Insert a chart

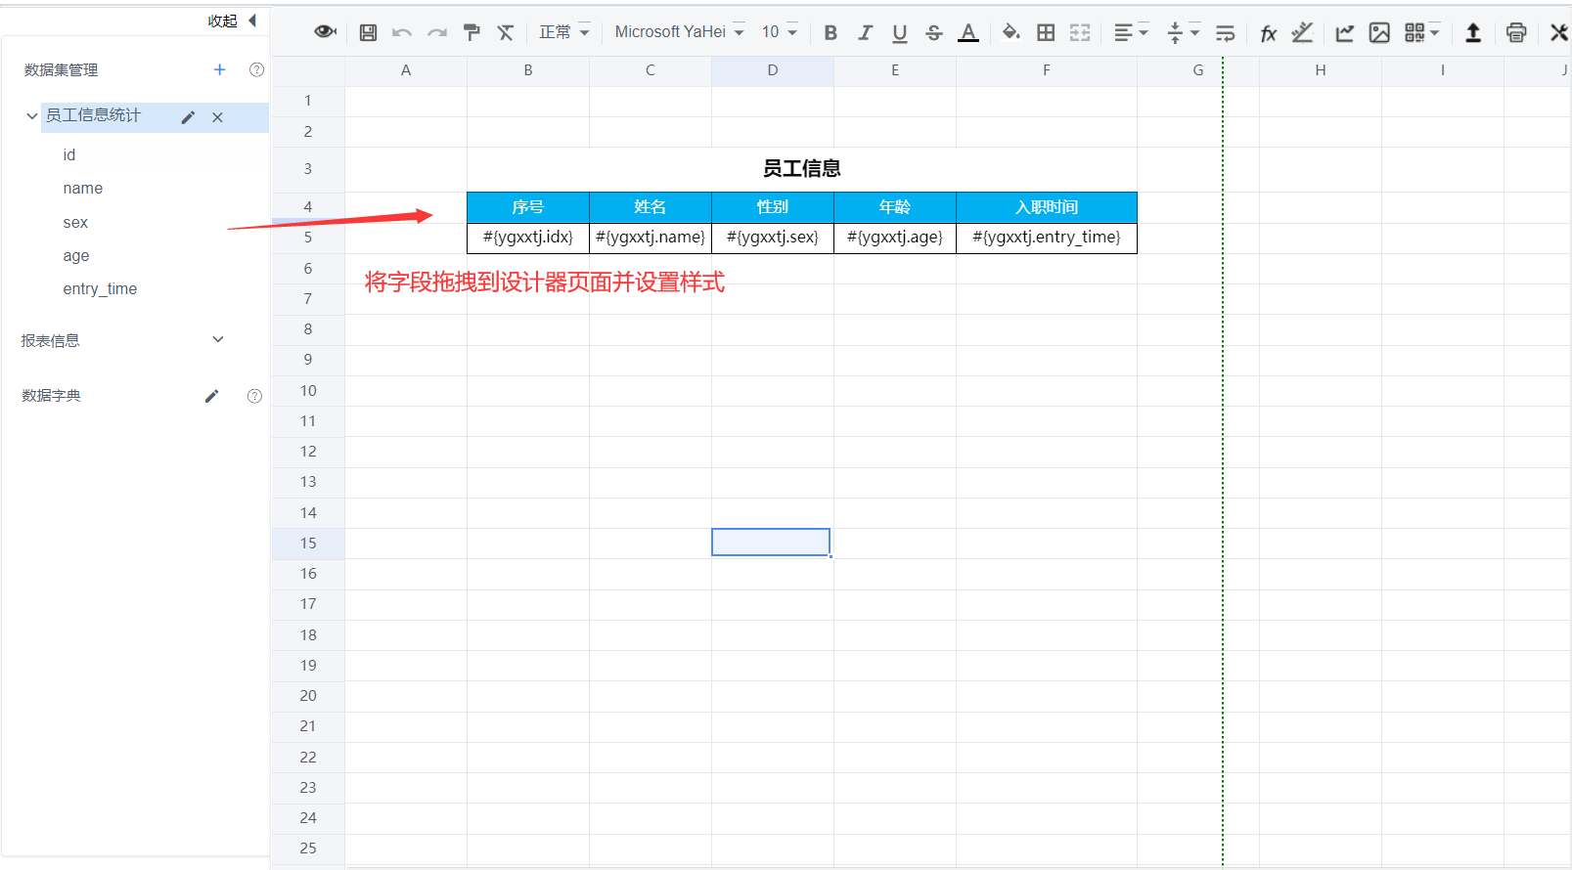tap(1345, 32)
